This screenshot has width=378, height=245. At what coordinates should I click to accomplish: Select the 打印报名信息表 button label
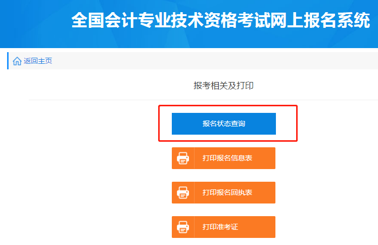tap(227, 158)
